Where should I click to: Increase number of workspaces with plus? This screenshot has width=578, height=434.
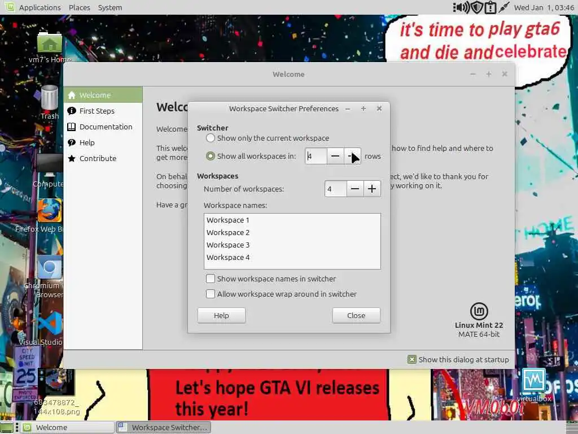pos(372,189)
